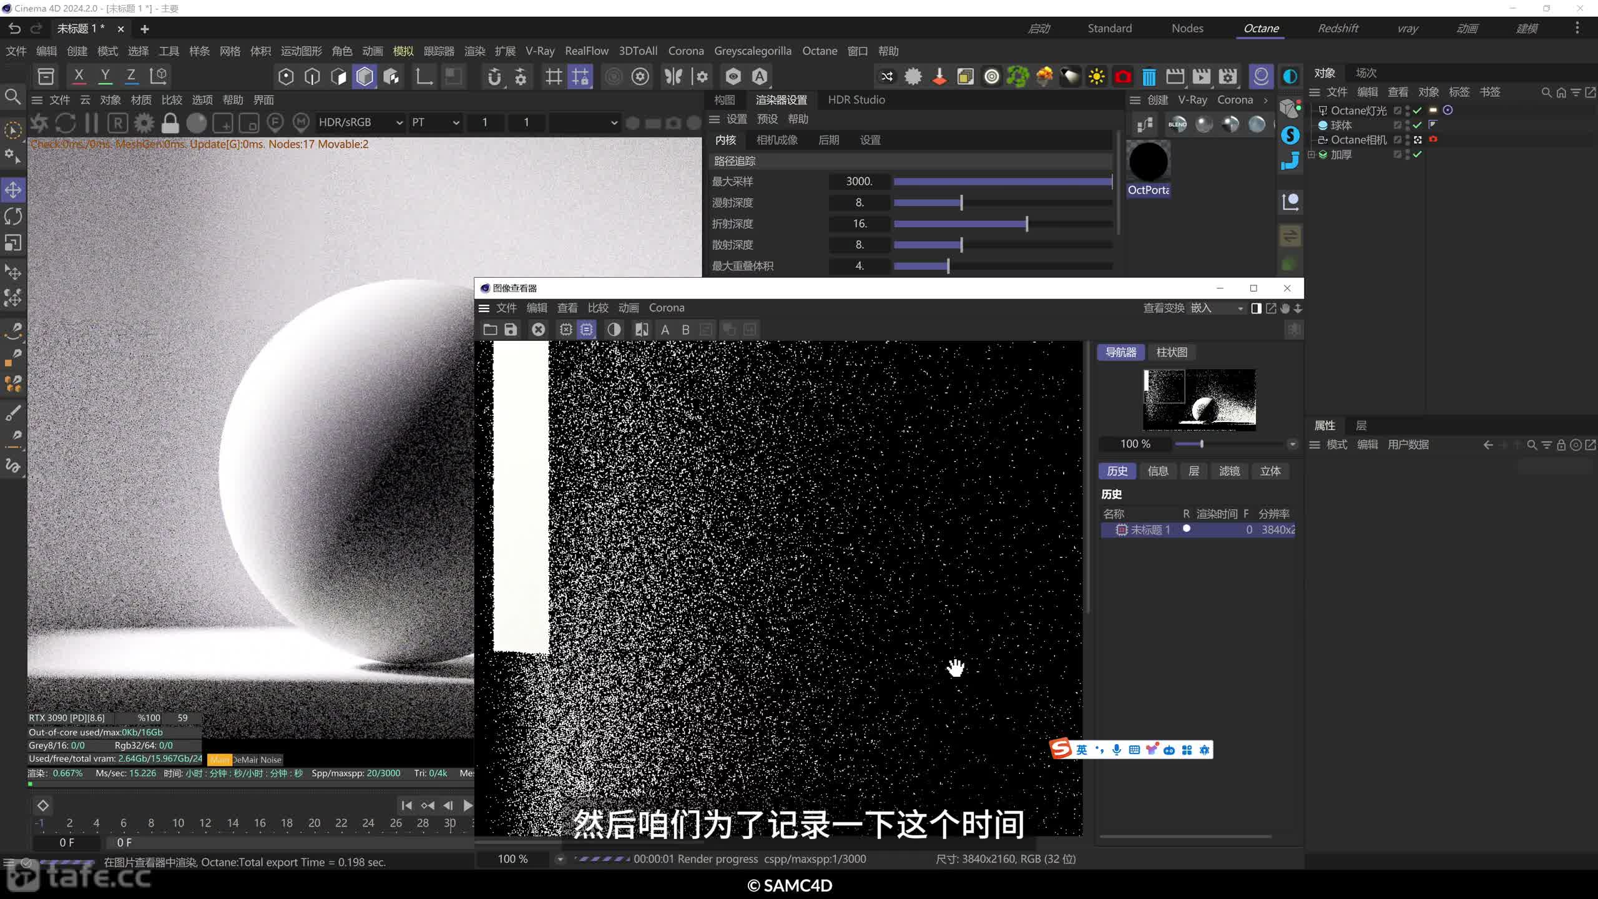Switch to 柱状图 tab in Picture Viewer
This screenshot has height=899, width=1598.
[x=1171, y=352]
